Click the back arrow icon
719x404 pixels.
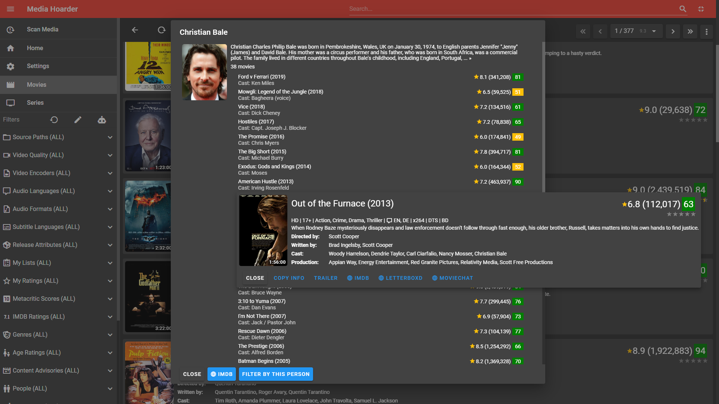point(135,30)
